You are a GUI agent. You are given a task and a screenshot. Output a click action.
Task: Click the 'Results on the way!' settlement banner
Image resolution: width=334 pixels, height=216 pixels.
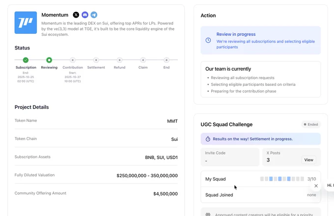point(261,139)
